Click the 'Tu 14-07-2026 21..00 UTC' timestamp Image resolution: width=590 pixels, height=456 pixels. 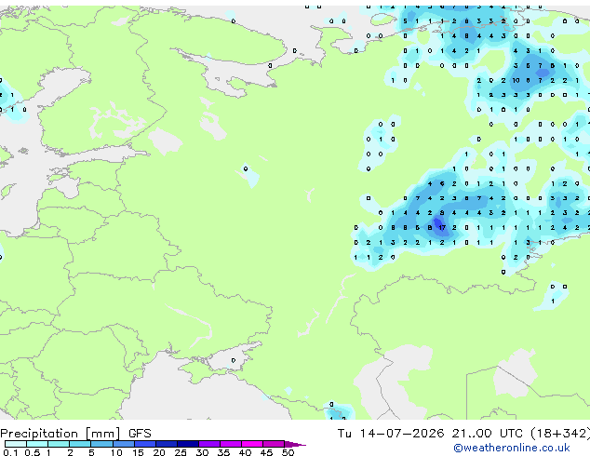pyautogui.click(x=430, y=434)
